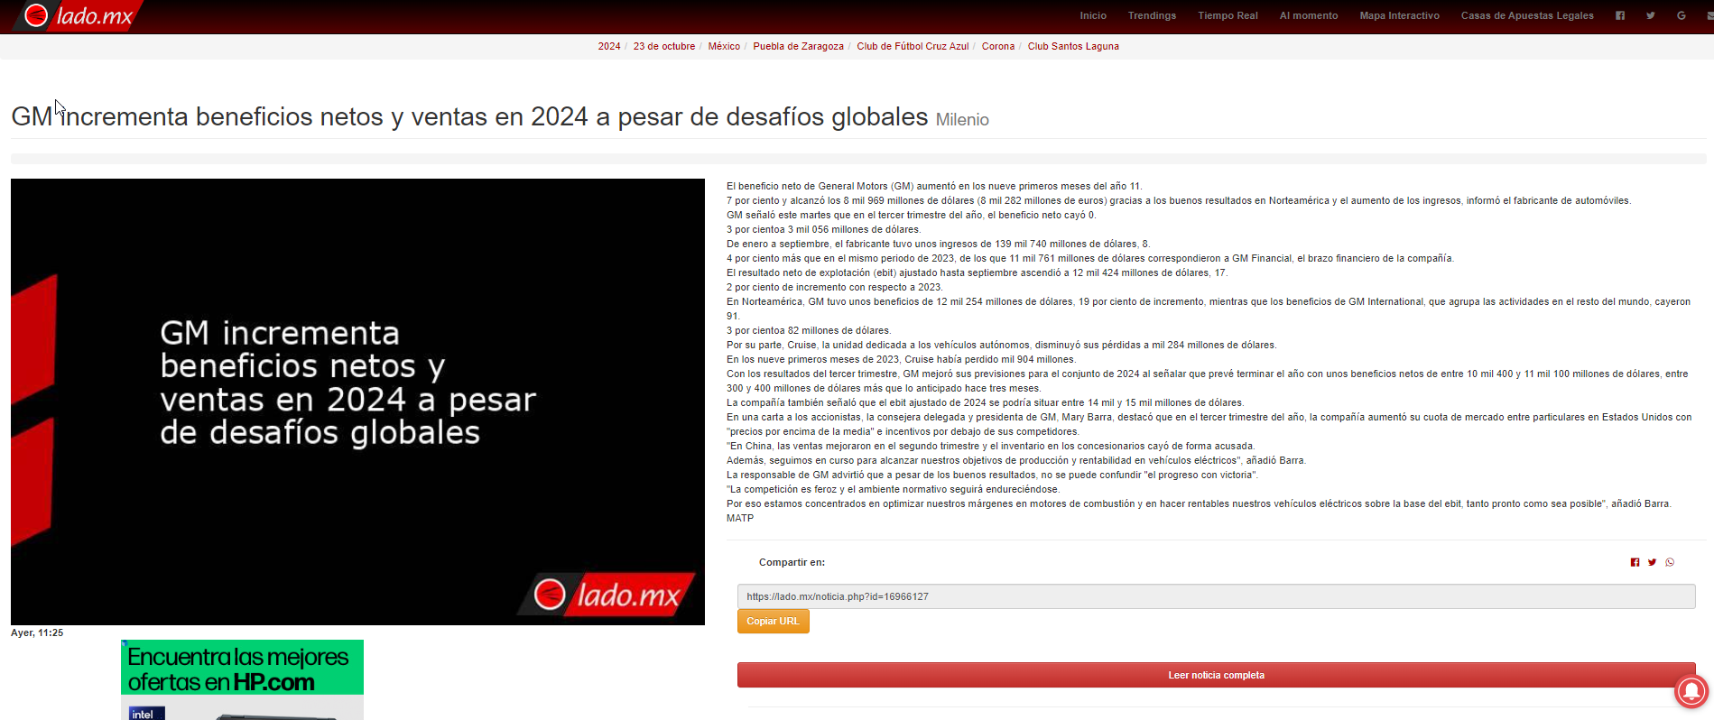
Task: Go to Inicio in the top menu
Action: 1093,15
